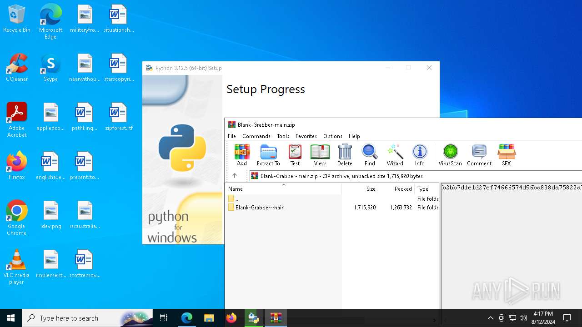Select the Blank-Grabber-main folder row
582x327 pixels.
pos(332,208)
